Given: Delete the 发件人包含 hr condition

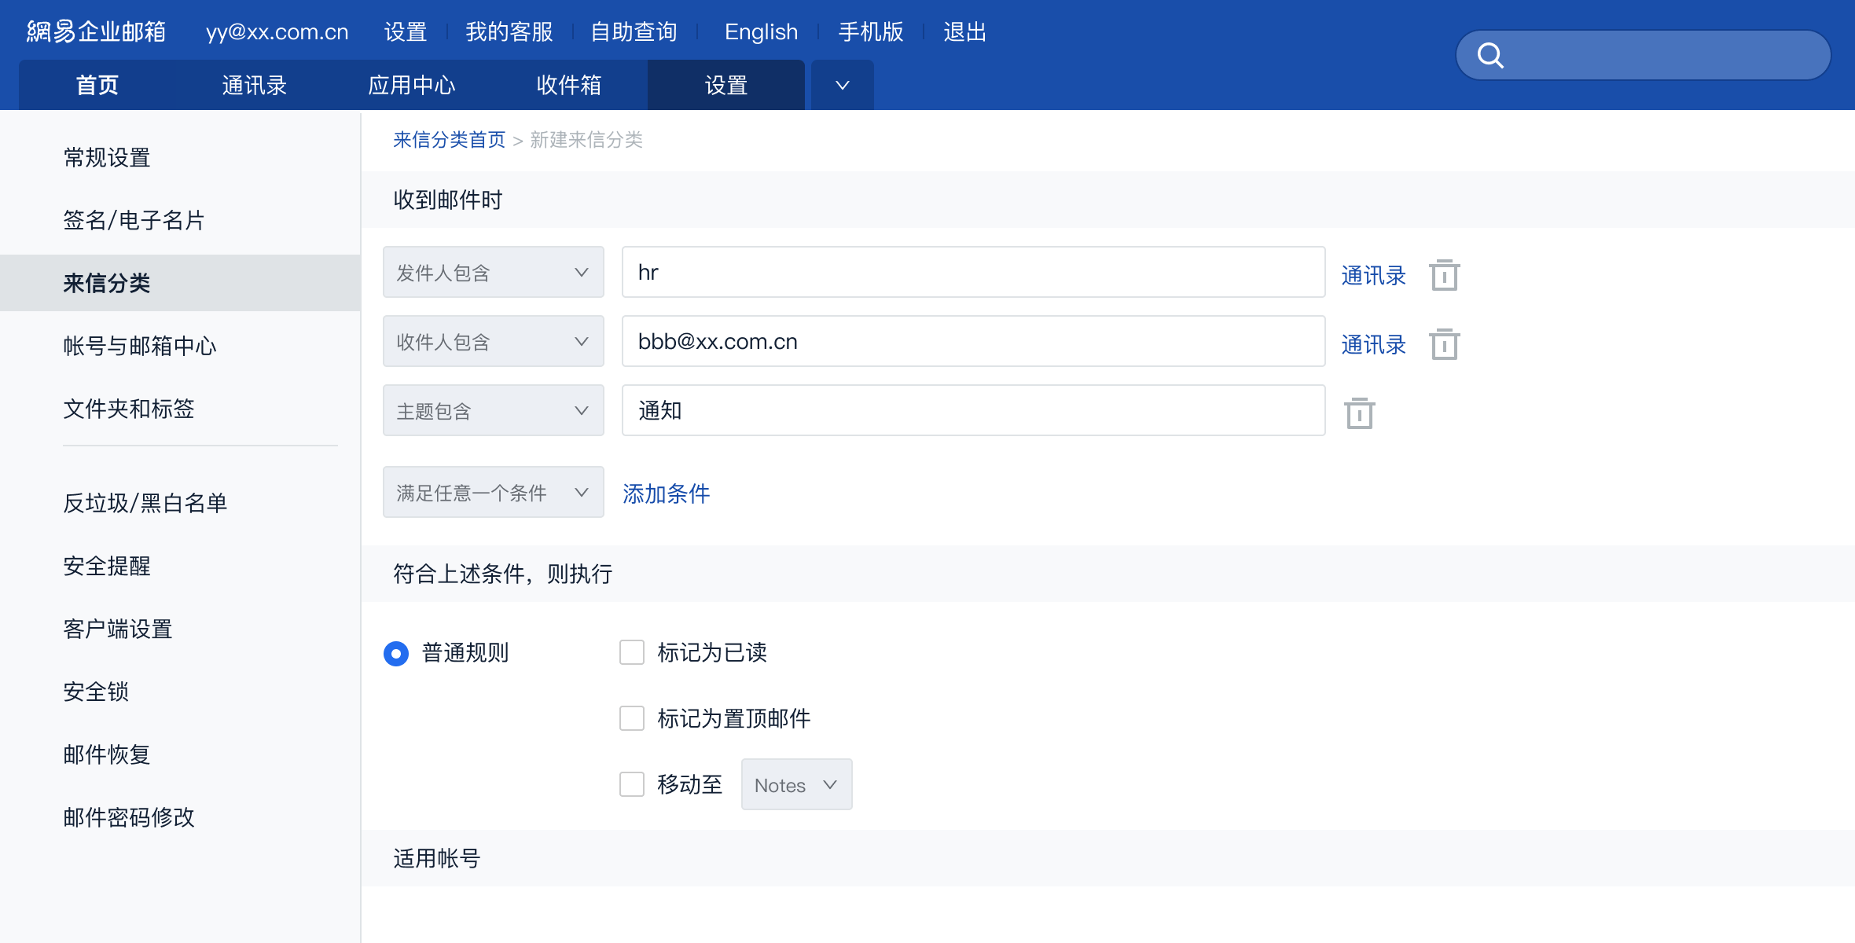Looking at the screenshot, I should click(1445, 275).
